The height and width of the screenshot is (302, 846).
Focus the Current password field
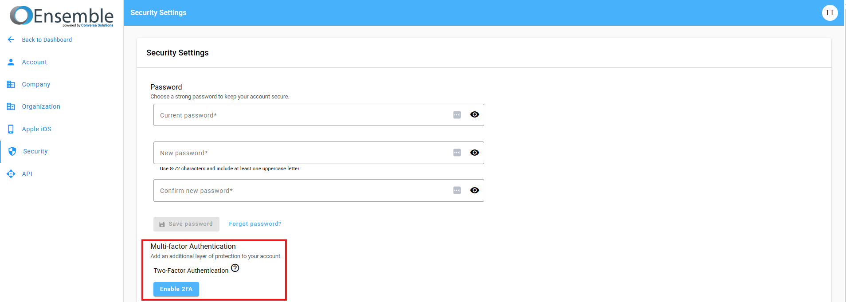[318, 115]
